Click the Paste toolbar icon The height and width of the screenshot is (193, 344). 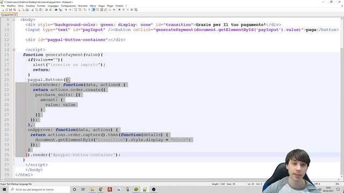pyautogui.click(x=41, y=10)
